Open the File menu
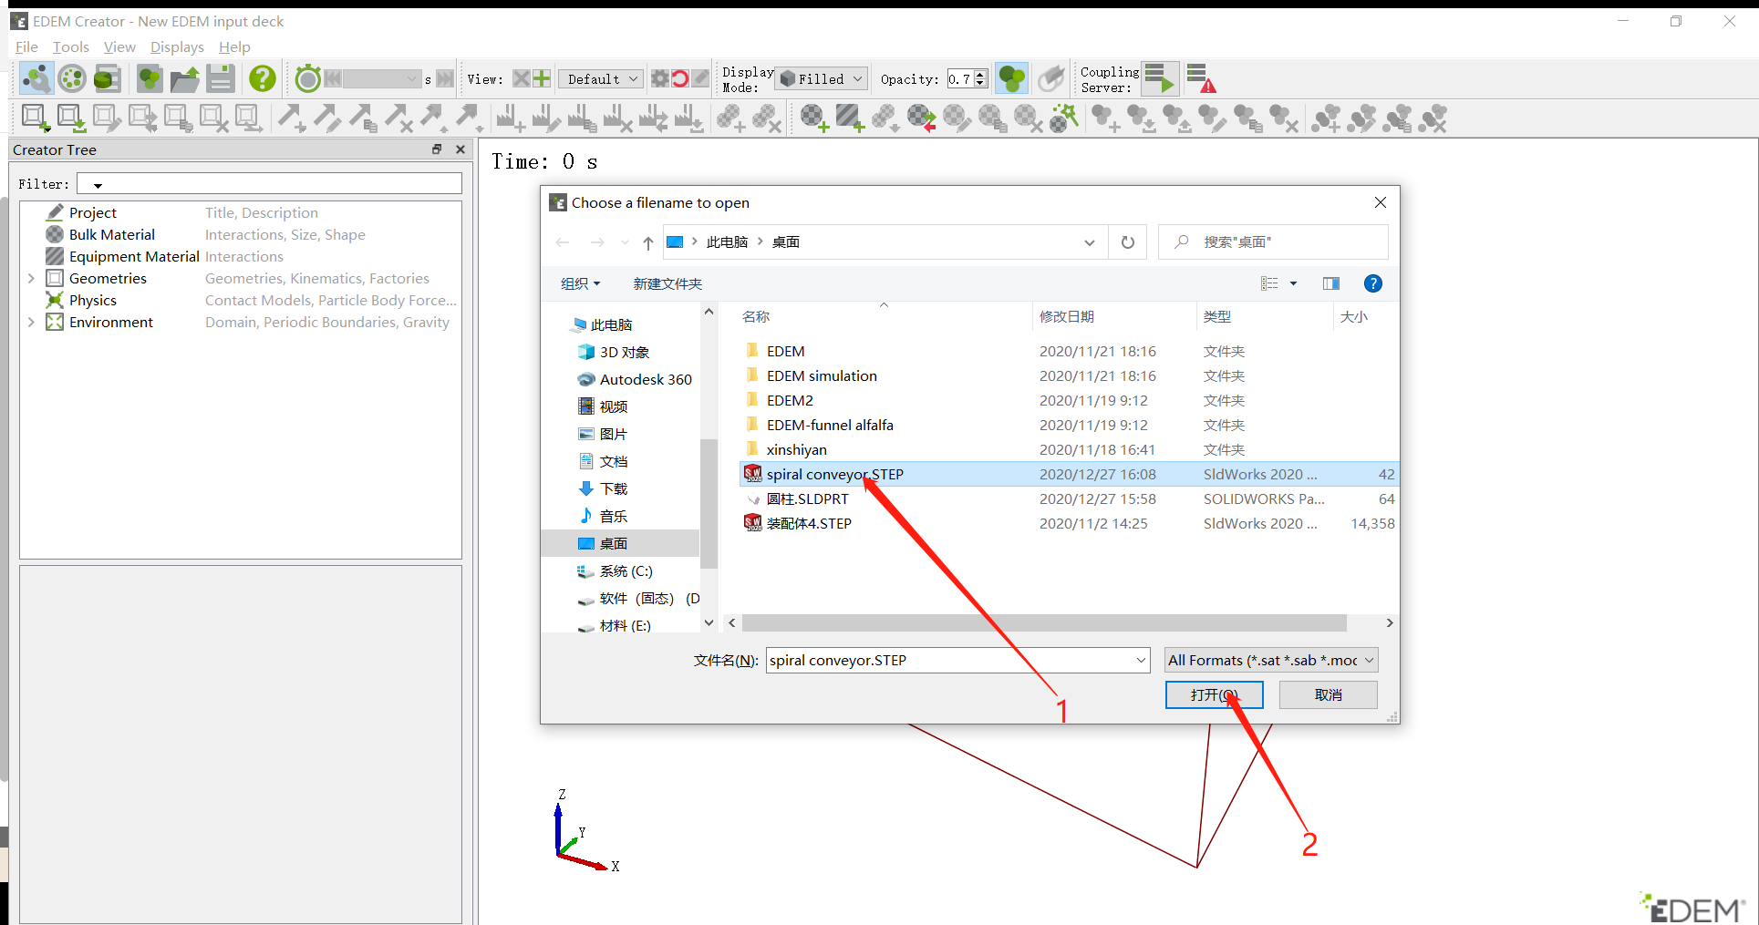This screenshot has height=925, width=1759. click(26, 46)
